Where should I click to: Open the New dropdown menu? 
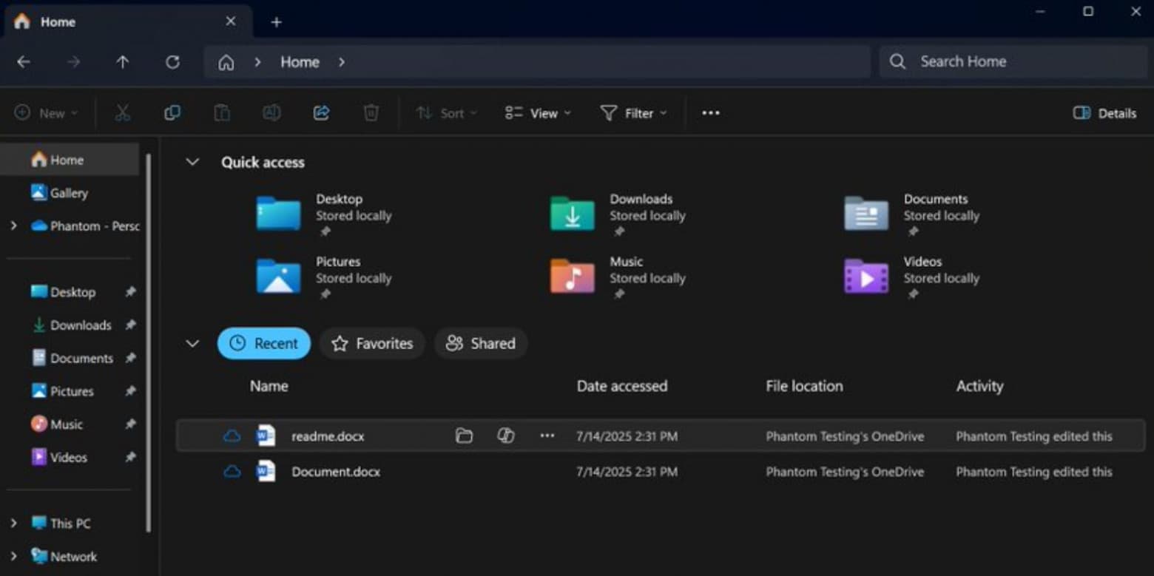[47, 113]
